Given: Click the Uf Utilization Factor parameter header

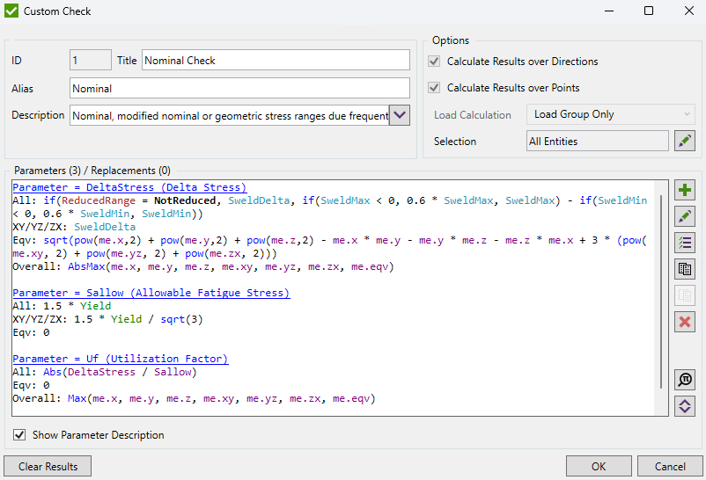Looking at the screenshot, I should tap(120, 359).
